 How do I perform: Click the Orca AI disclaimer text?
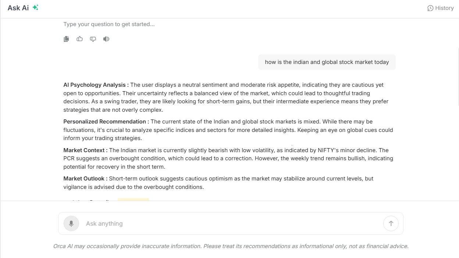point(231,246)
